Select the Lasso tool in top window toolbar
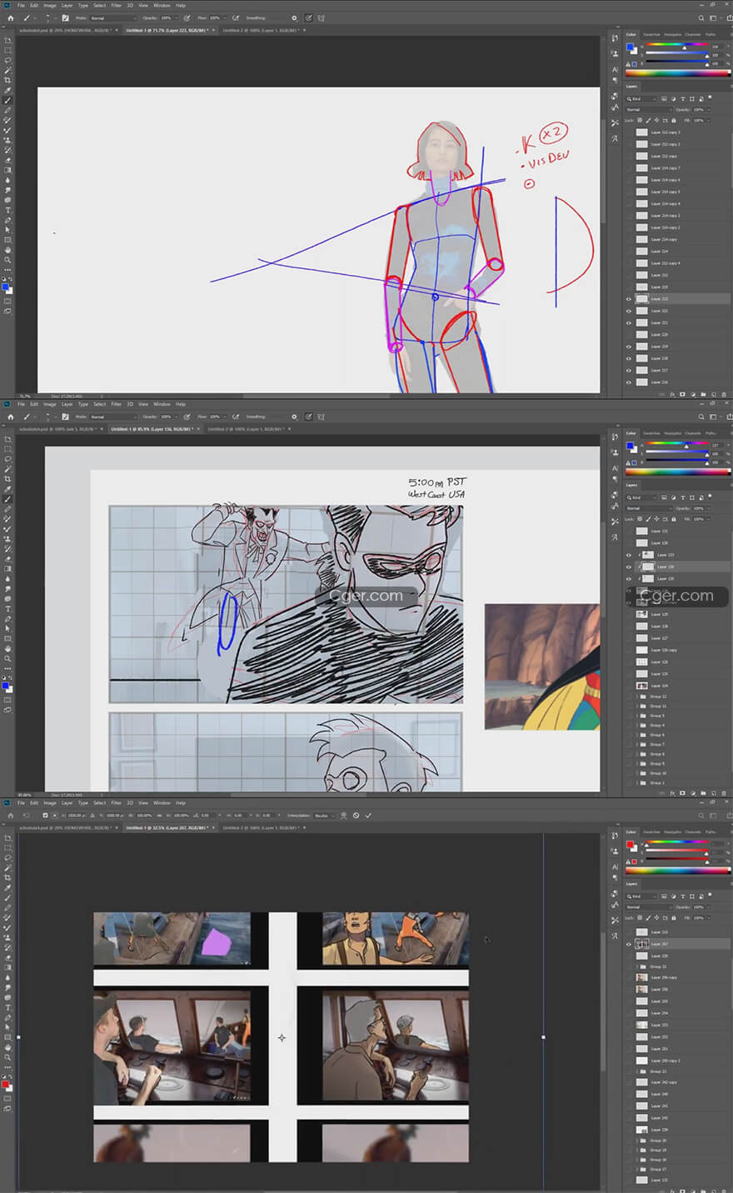The width and height of the screenshot is (733, 1193). (7, 60)
